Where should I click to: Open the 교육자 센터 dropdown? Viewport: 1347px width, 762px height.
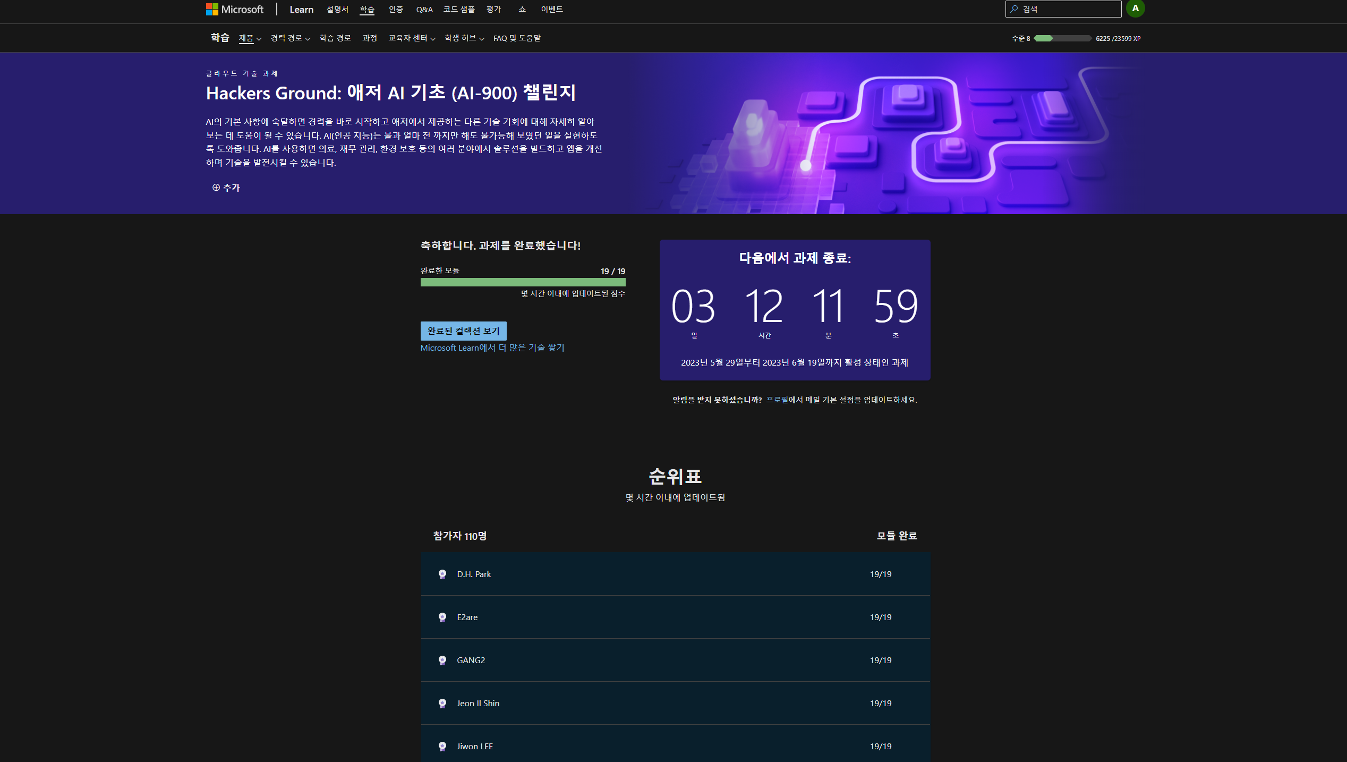click(x=411, y=38)
